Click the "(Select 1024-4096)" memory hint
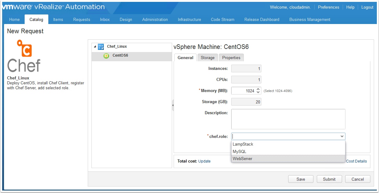The height and width of the screenshot is (193, 379). 278,91
